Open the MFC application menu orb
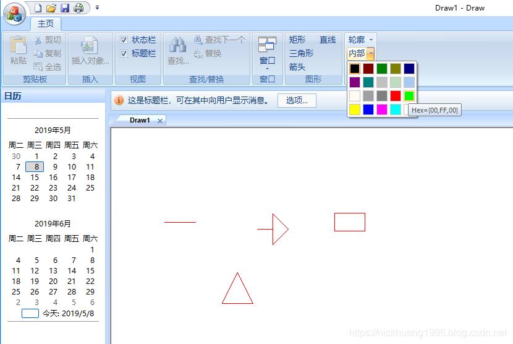This screenshot has height=344, width=513. (14, 14)
